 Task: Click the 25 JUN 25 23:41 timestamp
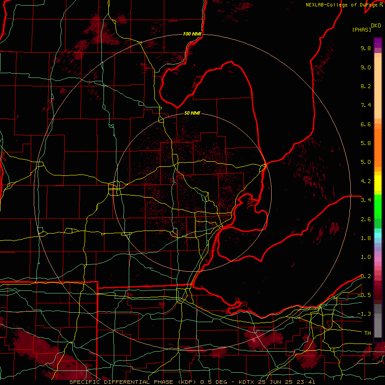point(287,382)
